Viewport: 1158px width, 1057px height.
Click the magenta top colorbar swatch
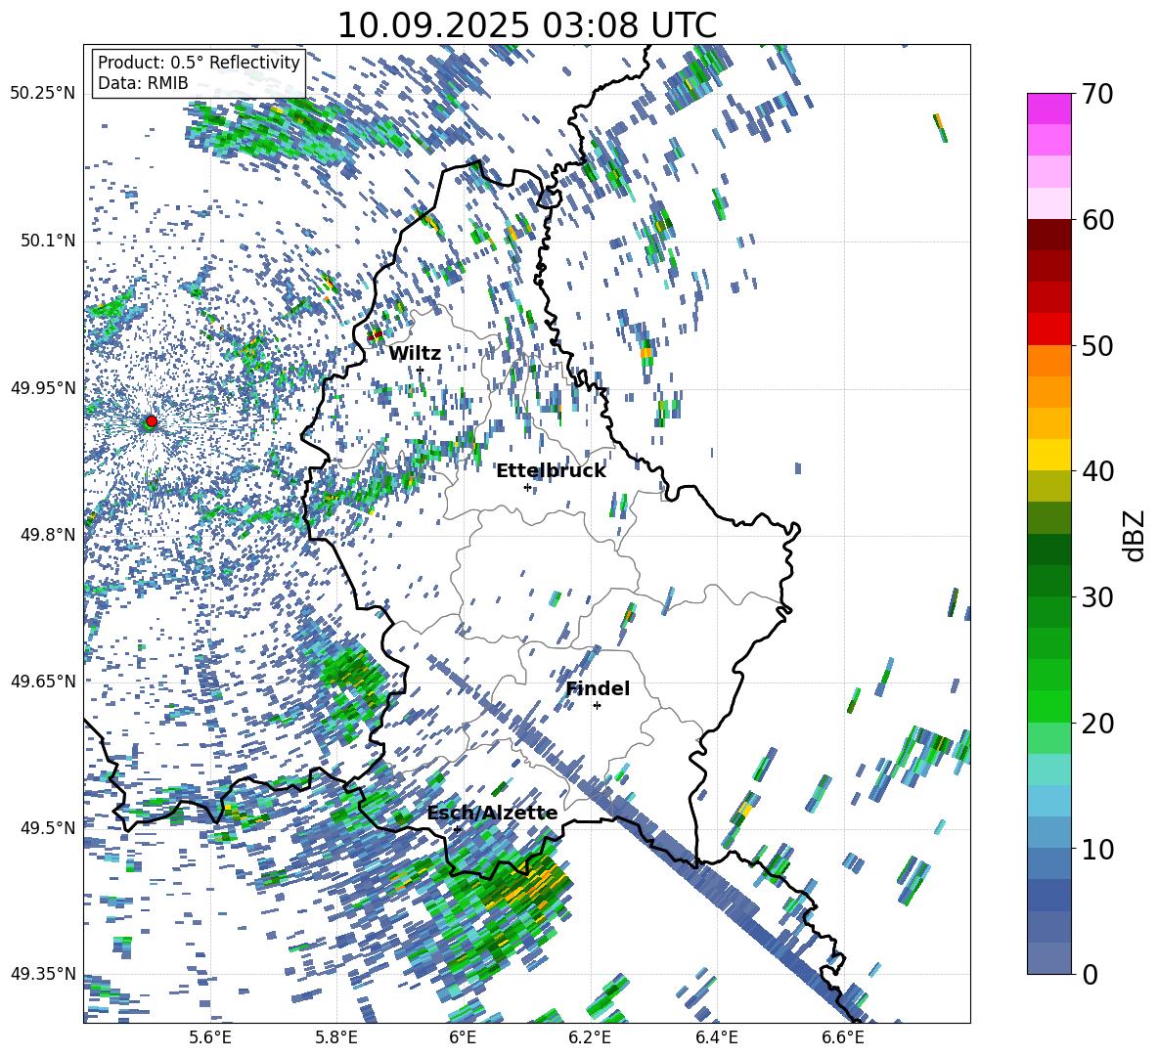coord(1048,109)
